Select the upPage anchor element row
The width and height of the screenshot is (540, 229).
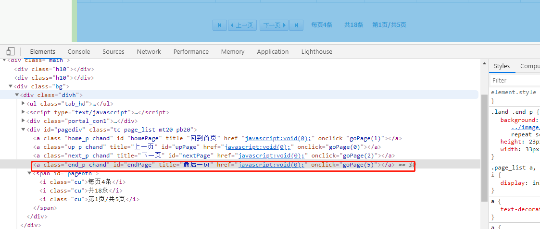pyautogui.click(x=207, y=147)
